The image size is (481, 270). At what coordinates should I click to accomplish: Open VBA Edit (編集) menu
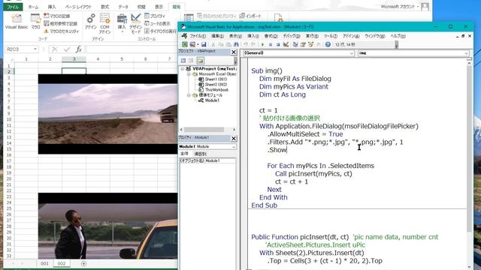[217, 36]
